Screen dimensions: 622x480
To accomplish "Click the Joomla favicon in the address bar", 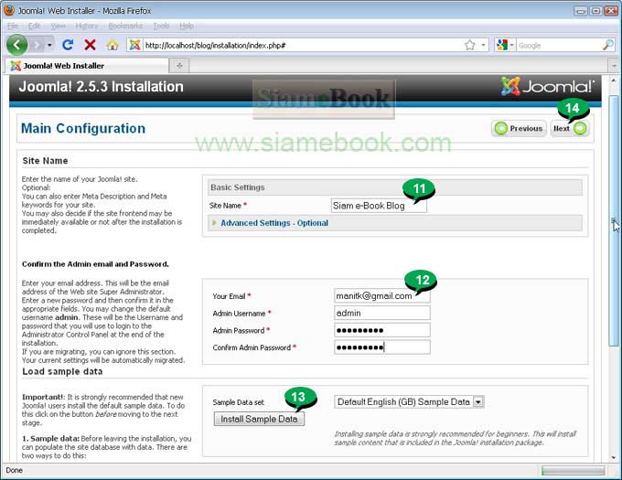I will point(134,45).
